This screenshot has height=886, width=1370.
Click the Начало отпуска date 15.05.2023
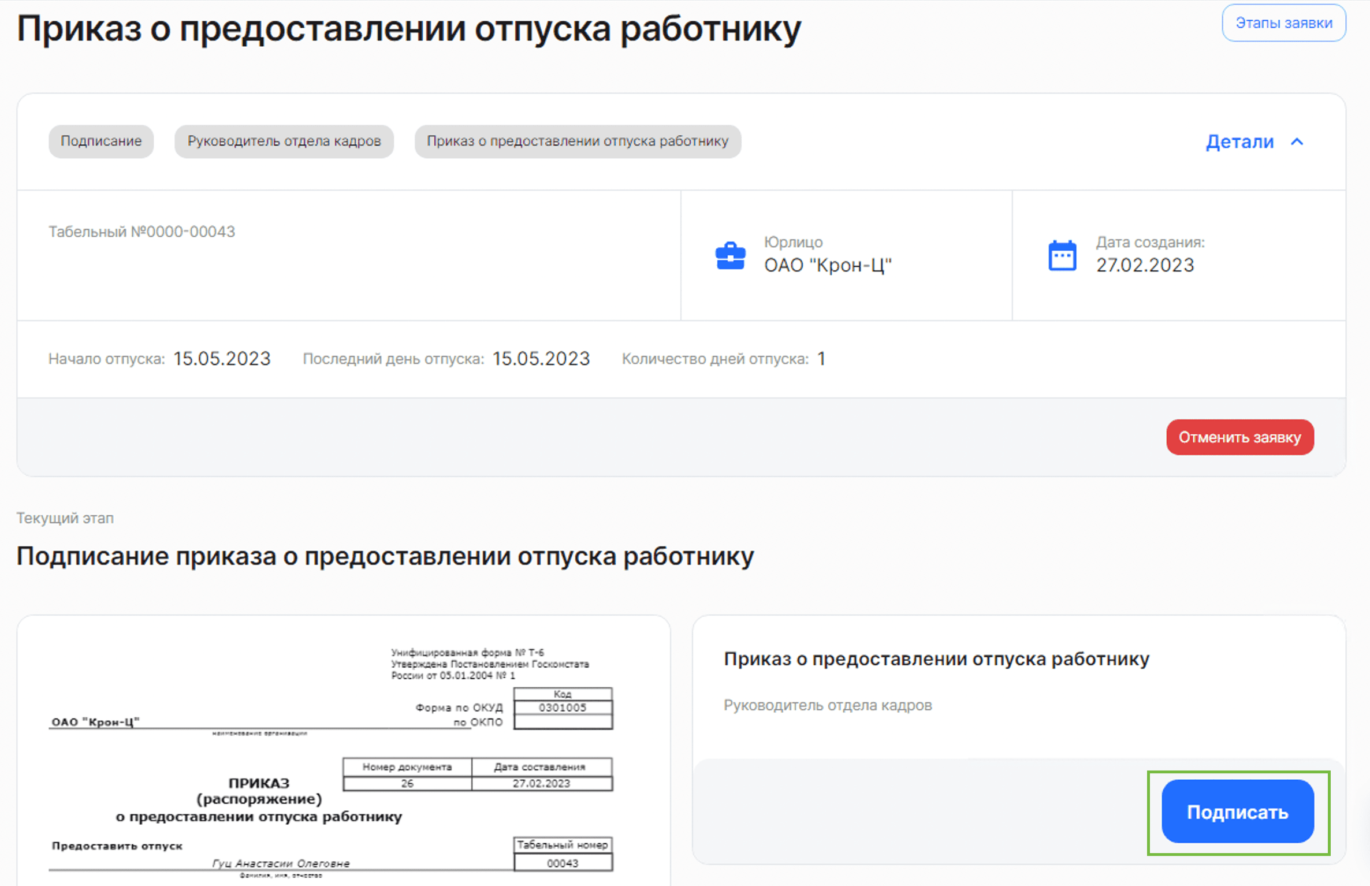pos(222,359)
